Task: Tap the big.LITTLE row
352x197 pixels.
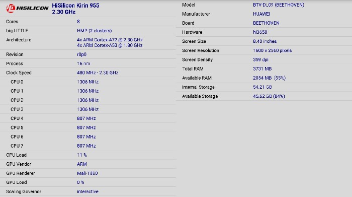Action: click(x=88, y=31)
